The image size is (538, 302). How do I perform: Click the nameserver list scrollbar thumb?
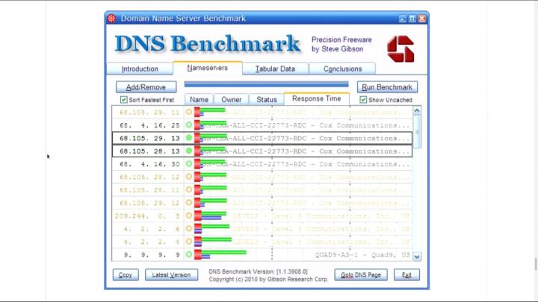tap(417, 132)
